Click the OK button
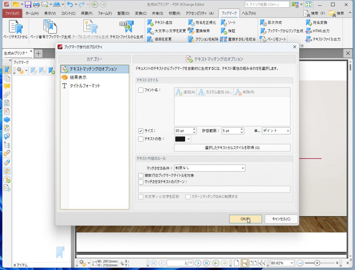Screen dimensions: 355x270 click(245, 219)
